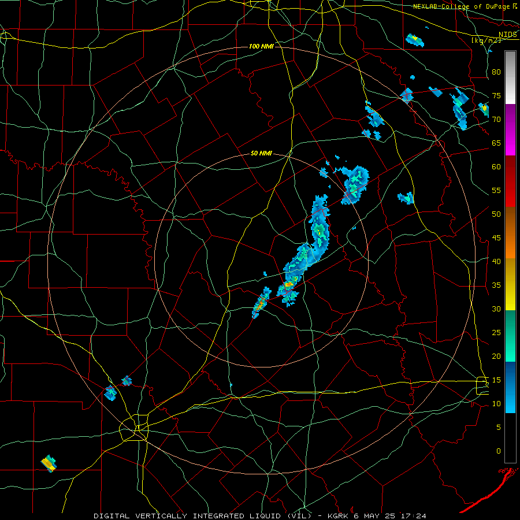
Task: Pick the gray-white top segment of color bar
Action: 510,77
